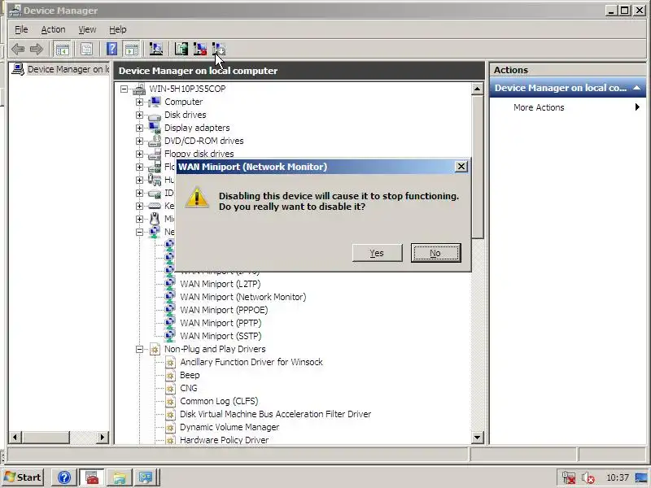Select WAN Miniport (L2TP) device

pyautogui.click(x=220, y=284)
